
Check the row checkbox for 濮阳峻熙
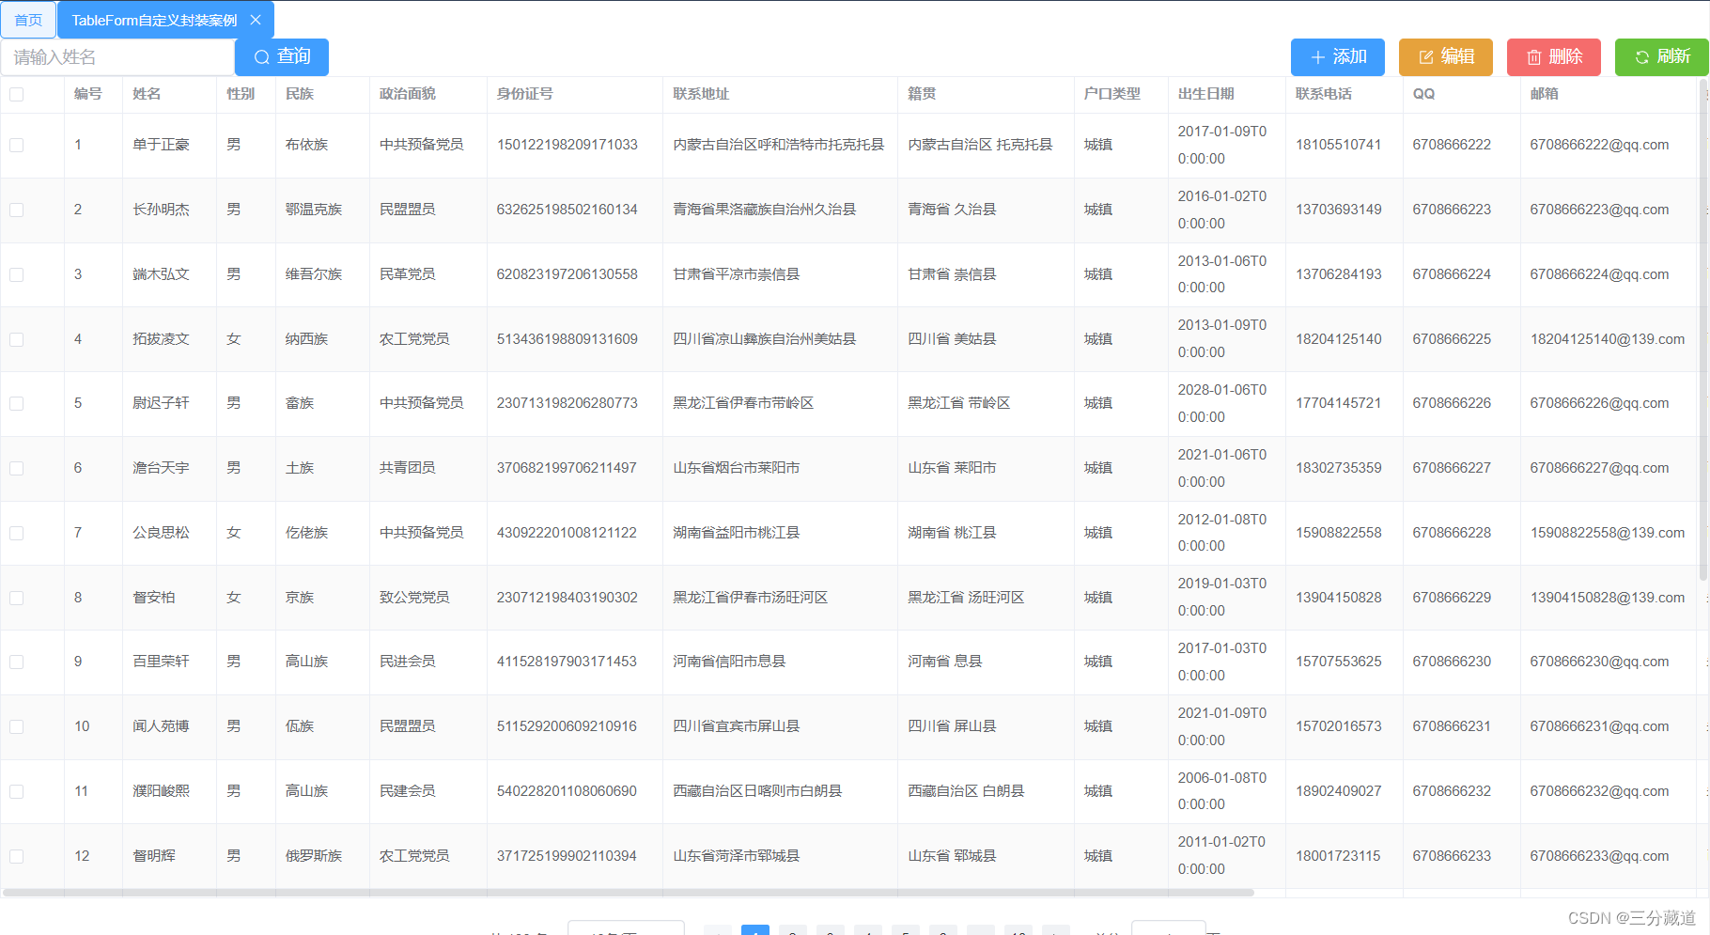(x=16, y=791)
